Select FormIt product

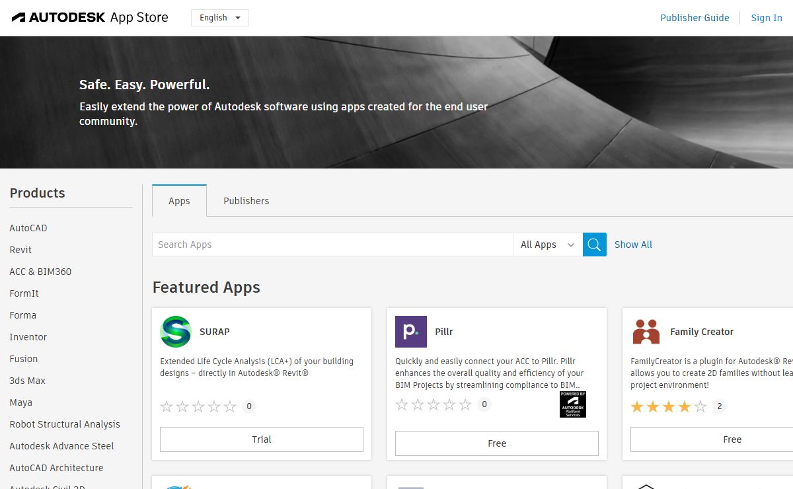(x=24, y=293)
